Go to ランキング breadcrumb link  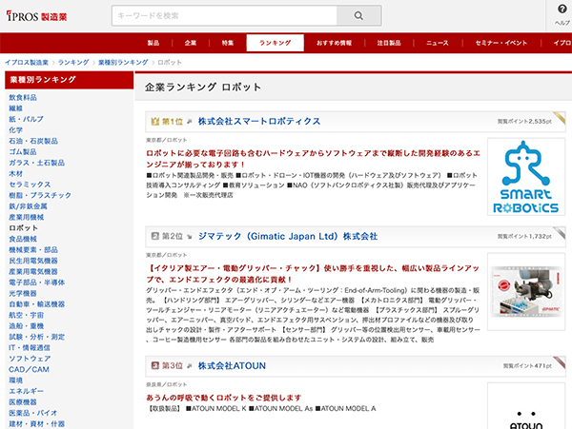point(73,62)
